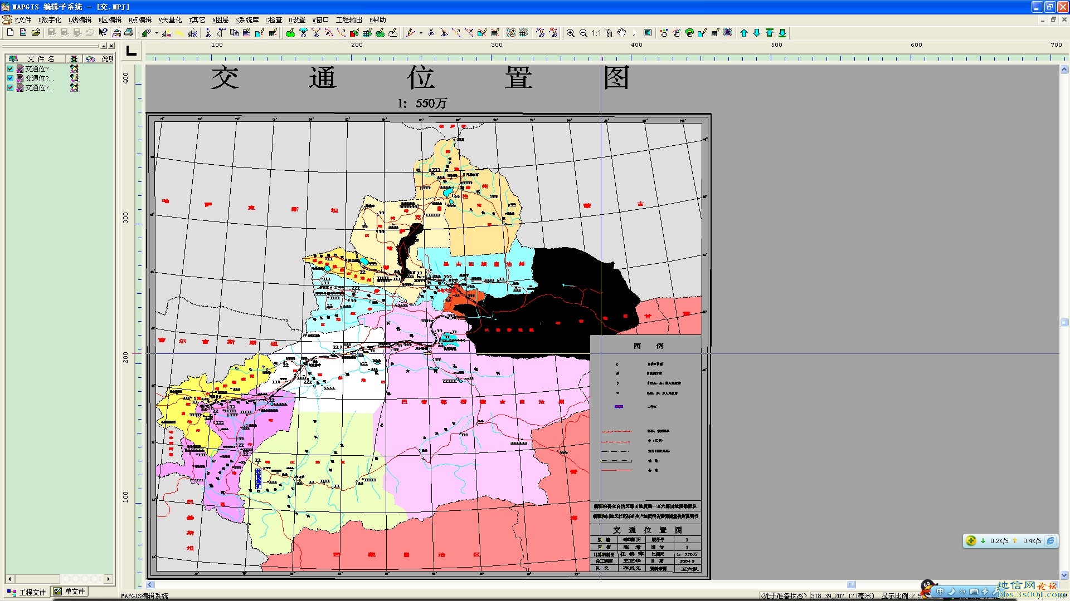Click the green move-to-top arrow icon
Viewport: 1070px width, 601px height.
tap(770, 33)
